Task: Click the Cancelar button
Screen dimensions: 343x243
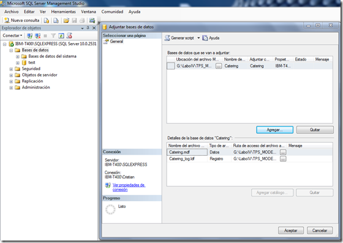Action: tap(320, 230)
